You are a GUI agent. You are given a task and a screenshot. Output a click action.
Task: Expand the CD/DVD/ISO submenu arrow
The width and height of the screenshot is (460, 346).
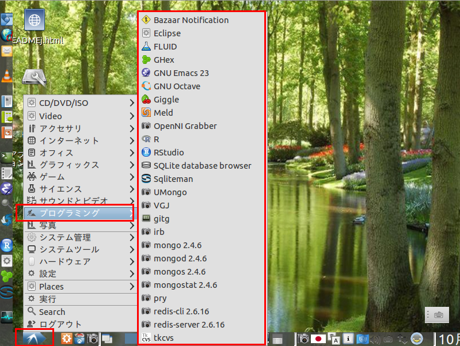tap(132, 102)
